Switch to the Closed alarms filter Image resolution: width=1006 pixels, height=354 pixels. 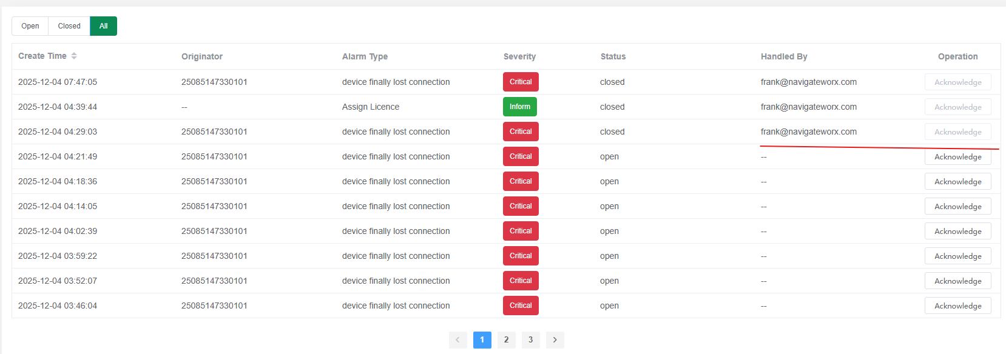(x=69, y=26)
